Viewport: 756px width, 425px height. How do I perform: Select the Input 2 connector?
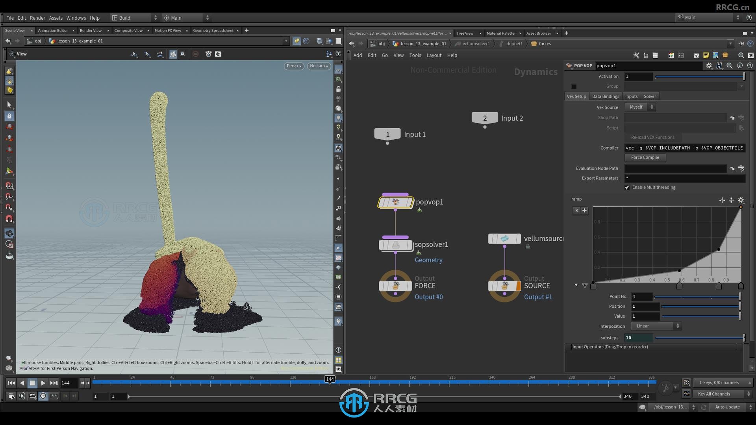coord(485,118)
